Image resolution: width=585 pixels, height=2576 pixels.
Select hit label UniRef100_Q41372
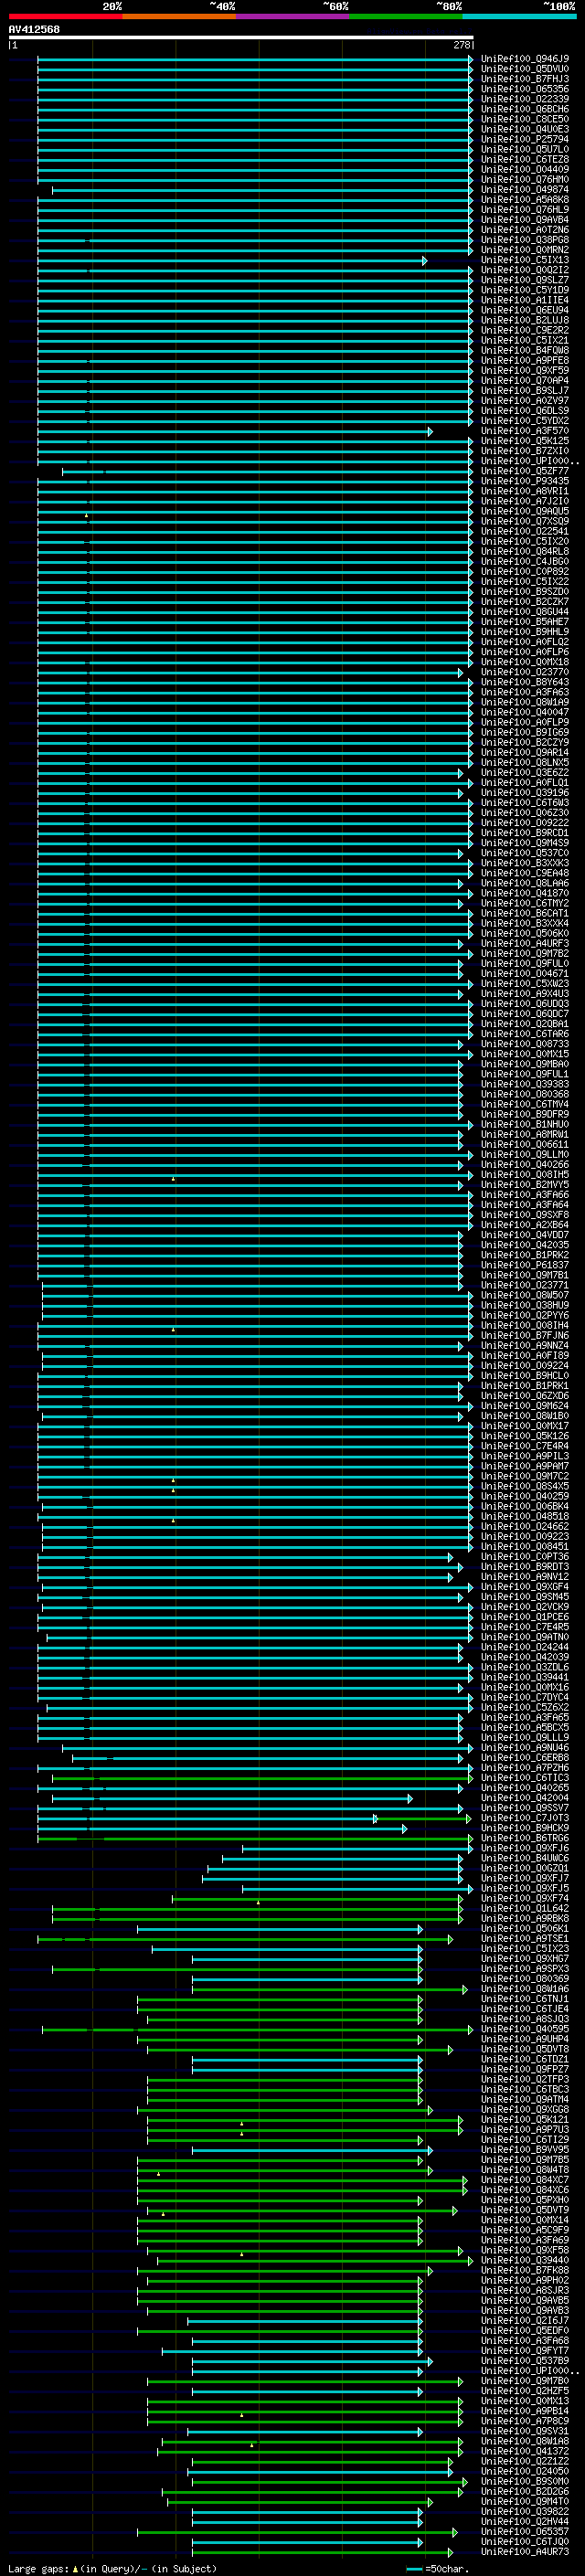point(525,2452)
